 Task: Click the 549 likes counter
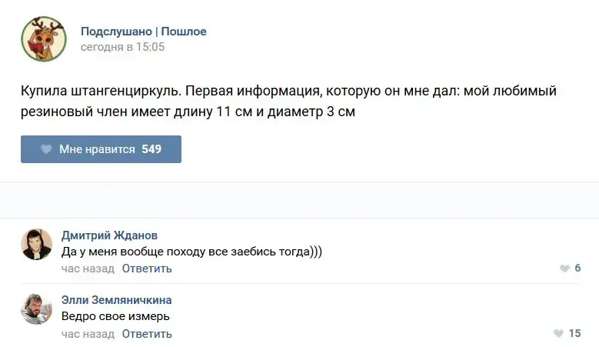coord(151,149)
